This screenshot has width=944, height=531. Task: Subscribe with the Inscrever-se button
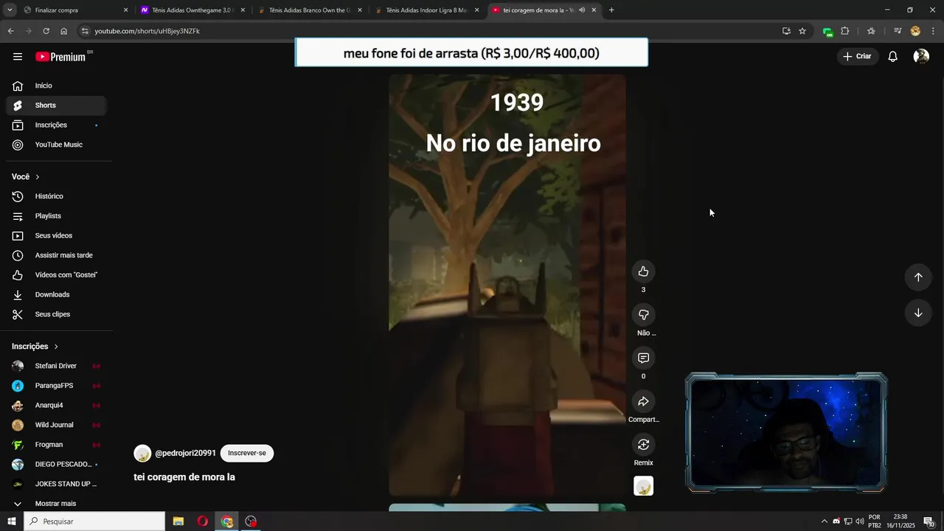point(247,453)
